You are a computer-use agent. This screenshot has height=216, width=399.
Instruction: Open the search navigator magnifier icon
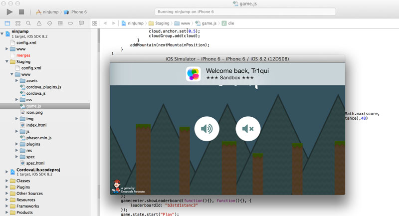(x=28, y=23)
